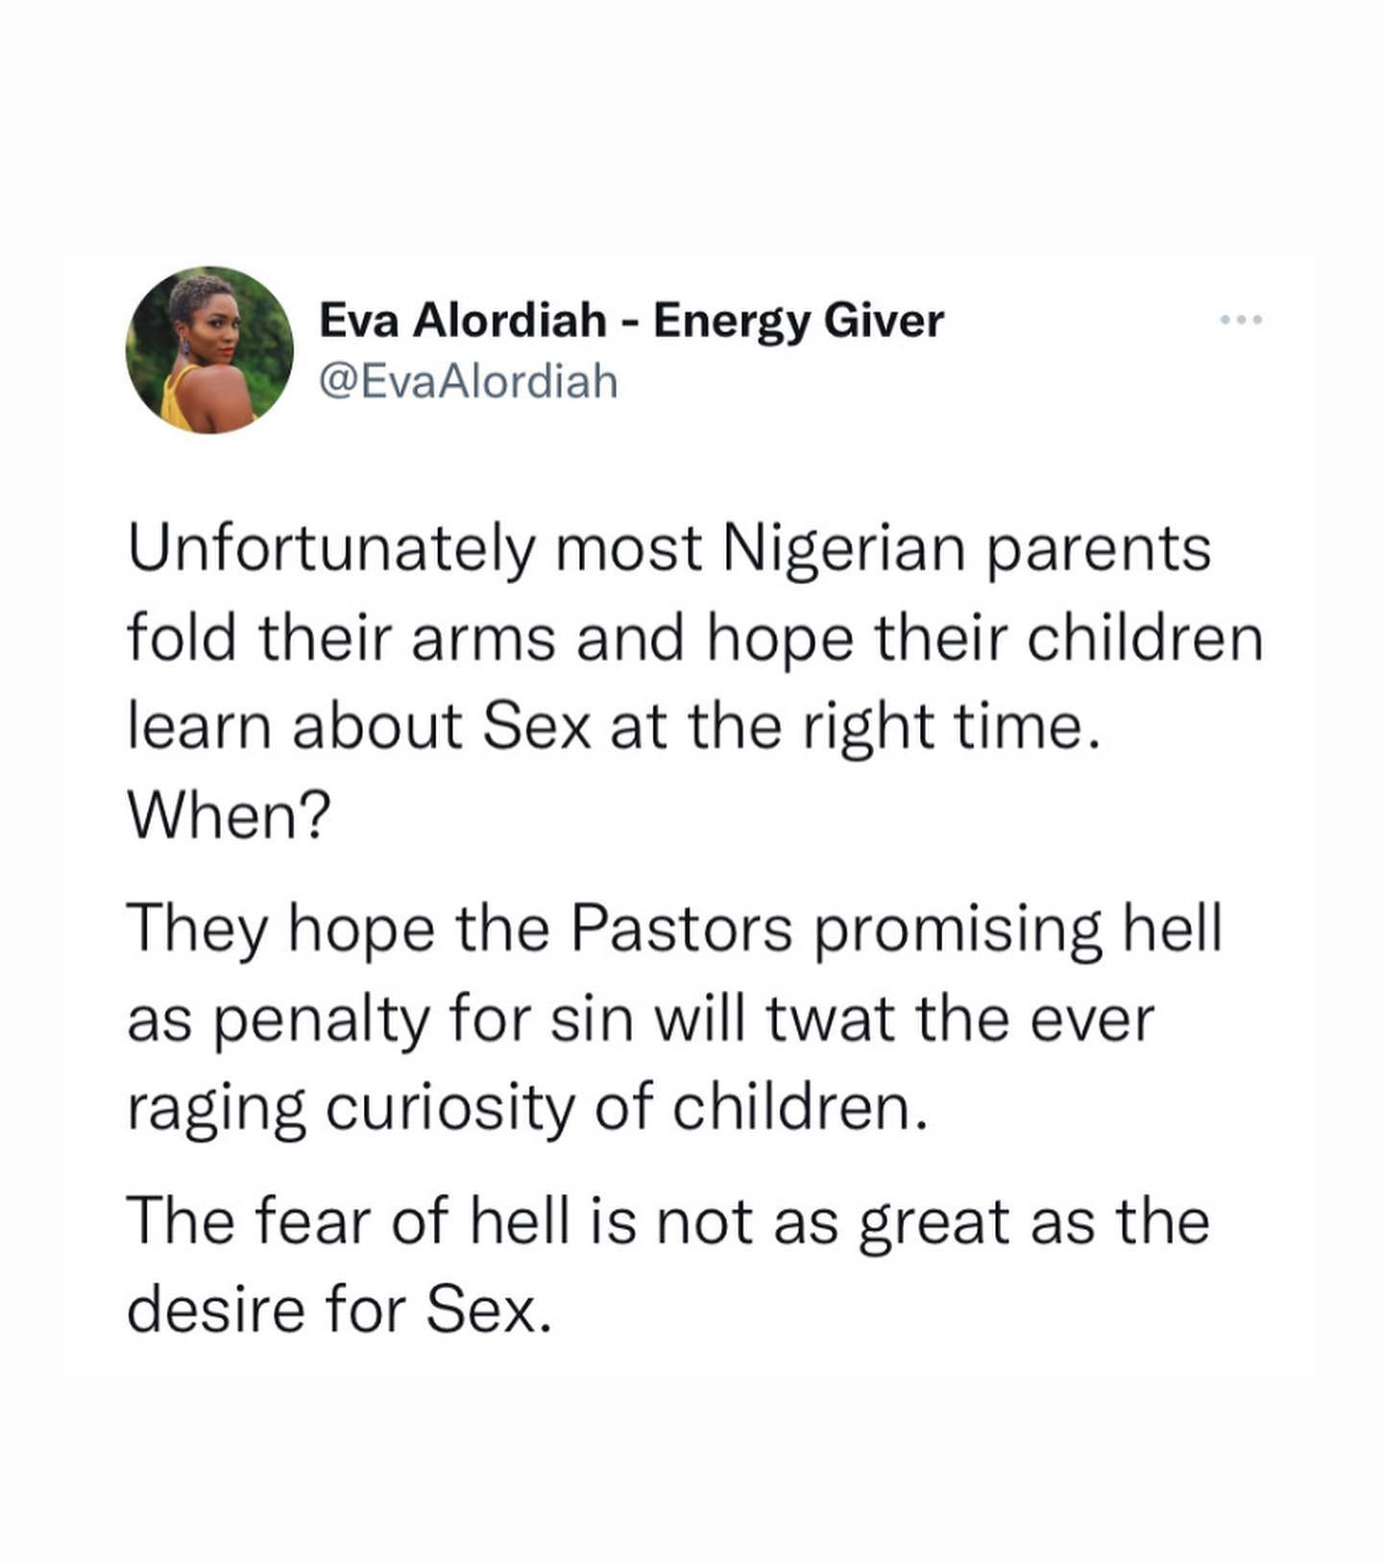This screenshot has height=1563, width=1383.
Task: Select the username text @EvaAlordiah
Action: tap(469, 378)
